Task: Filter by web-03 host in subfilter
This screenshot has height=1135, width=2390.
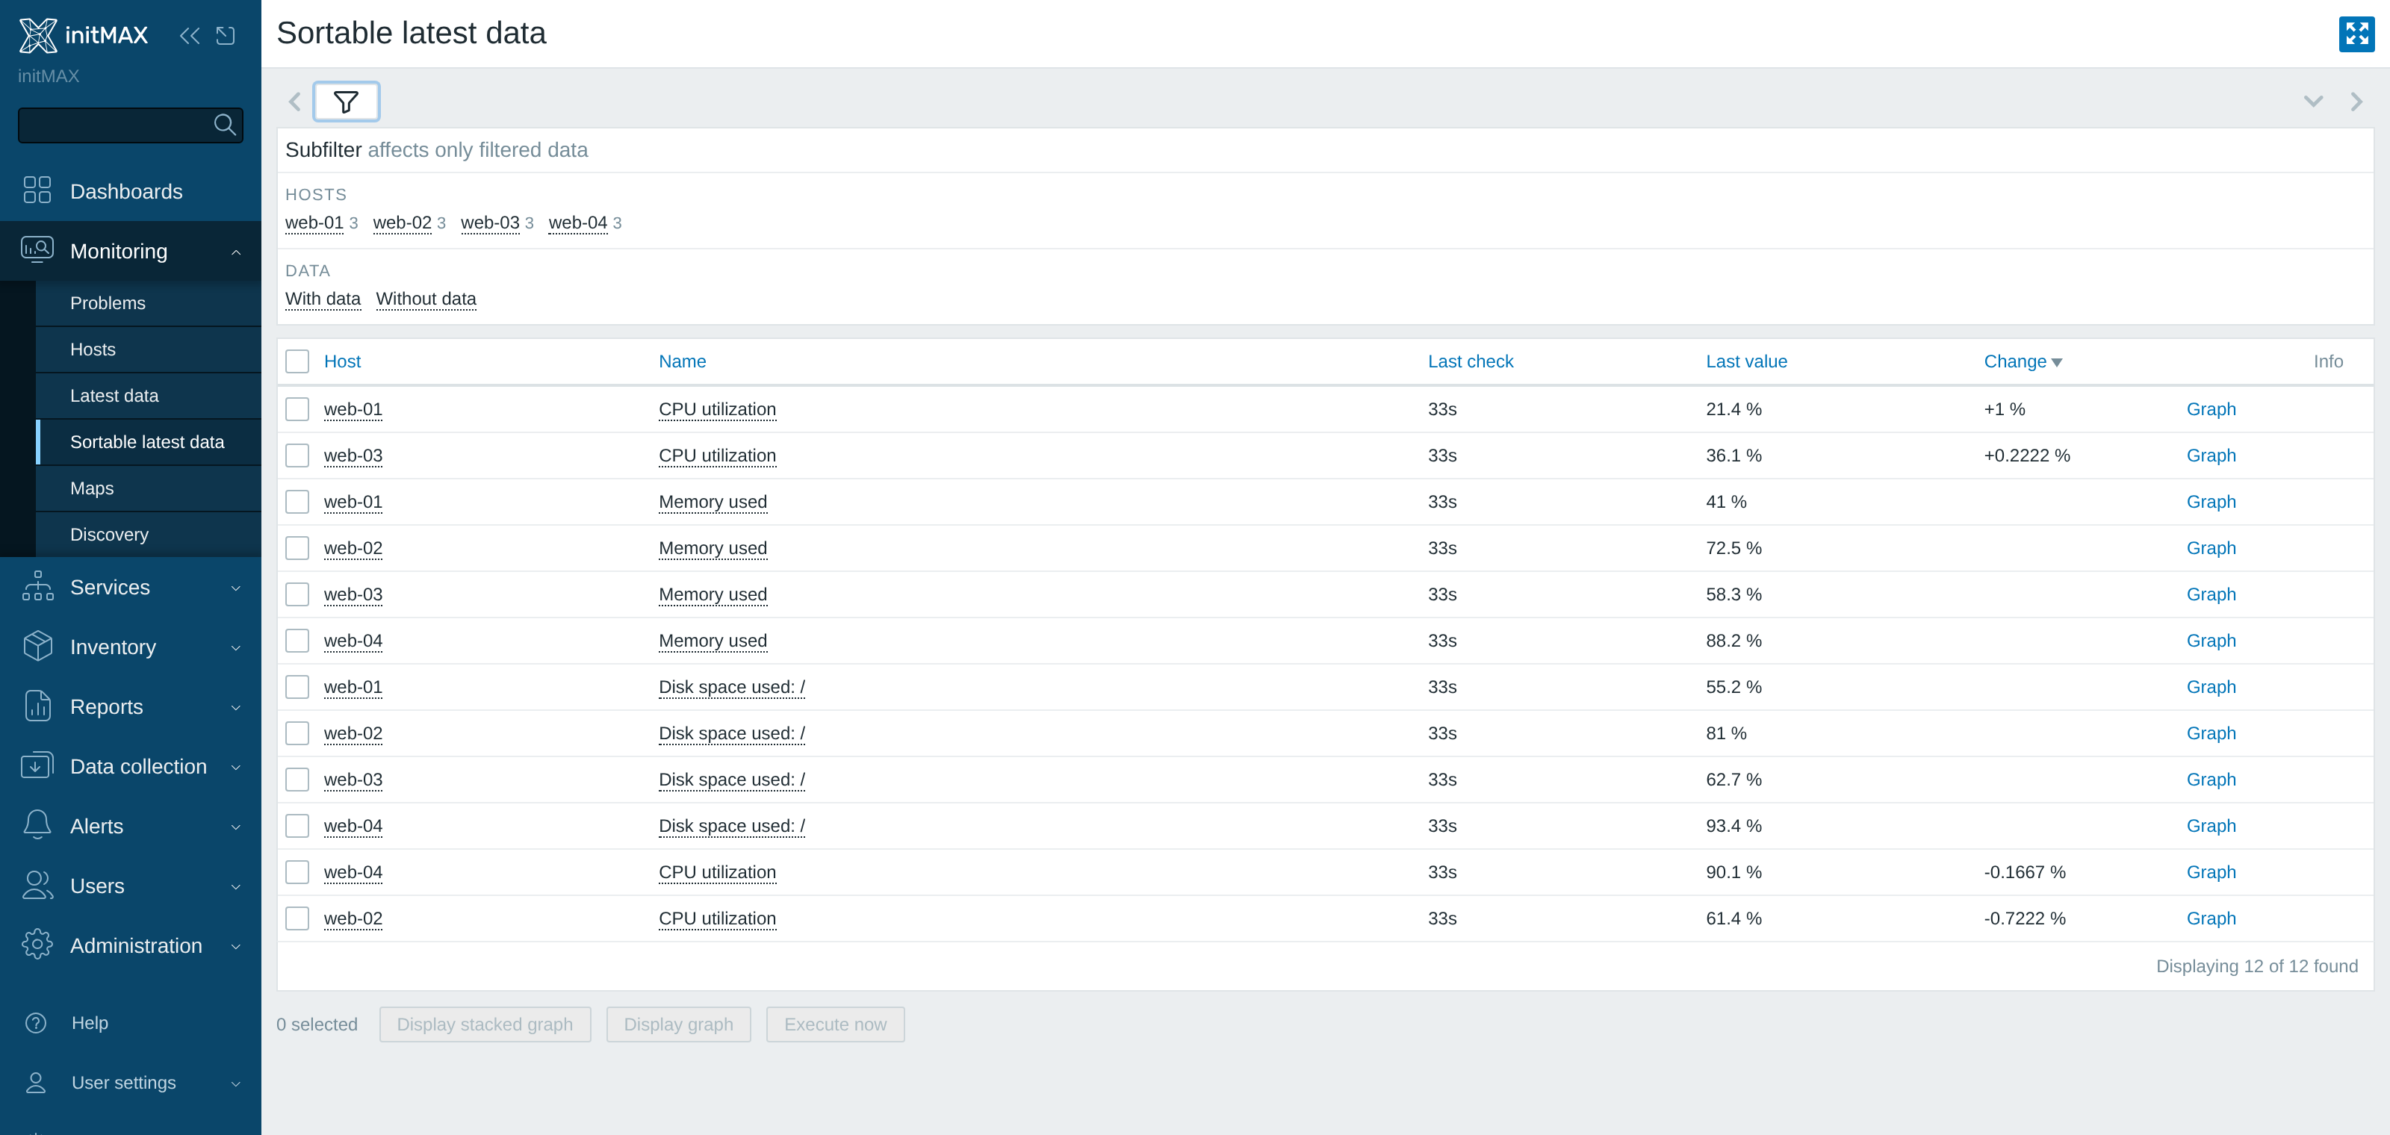Action: [490, 223]
